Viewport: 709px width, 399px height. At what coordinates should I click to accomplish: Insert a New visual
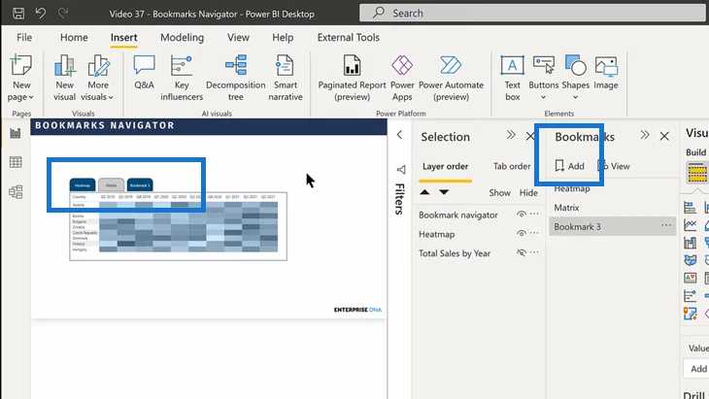coord(65,78)
